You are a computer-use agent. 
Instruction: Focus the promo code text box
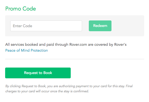[x=46, y=26]
